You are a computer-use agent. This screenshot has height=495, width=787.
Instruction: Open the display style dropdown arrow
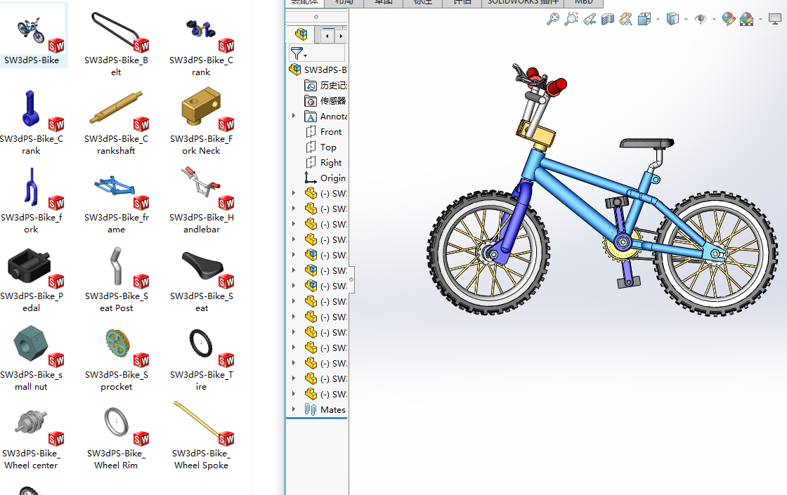coord(686,19)
